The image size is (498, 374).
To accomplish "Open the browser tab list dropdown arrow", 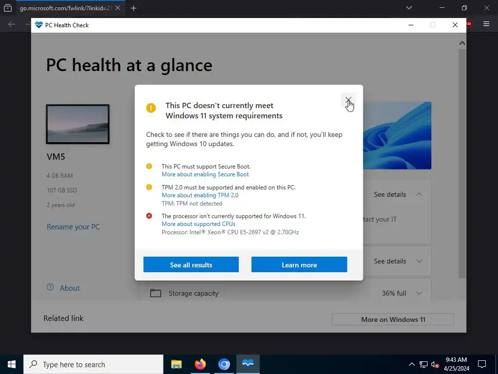I will [409, 8].
